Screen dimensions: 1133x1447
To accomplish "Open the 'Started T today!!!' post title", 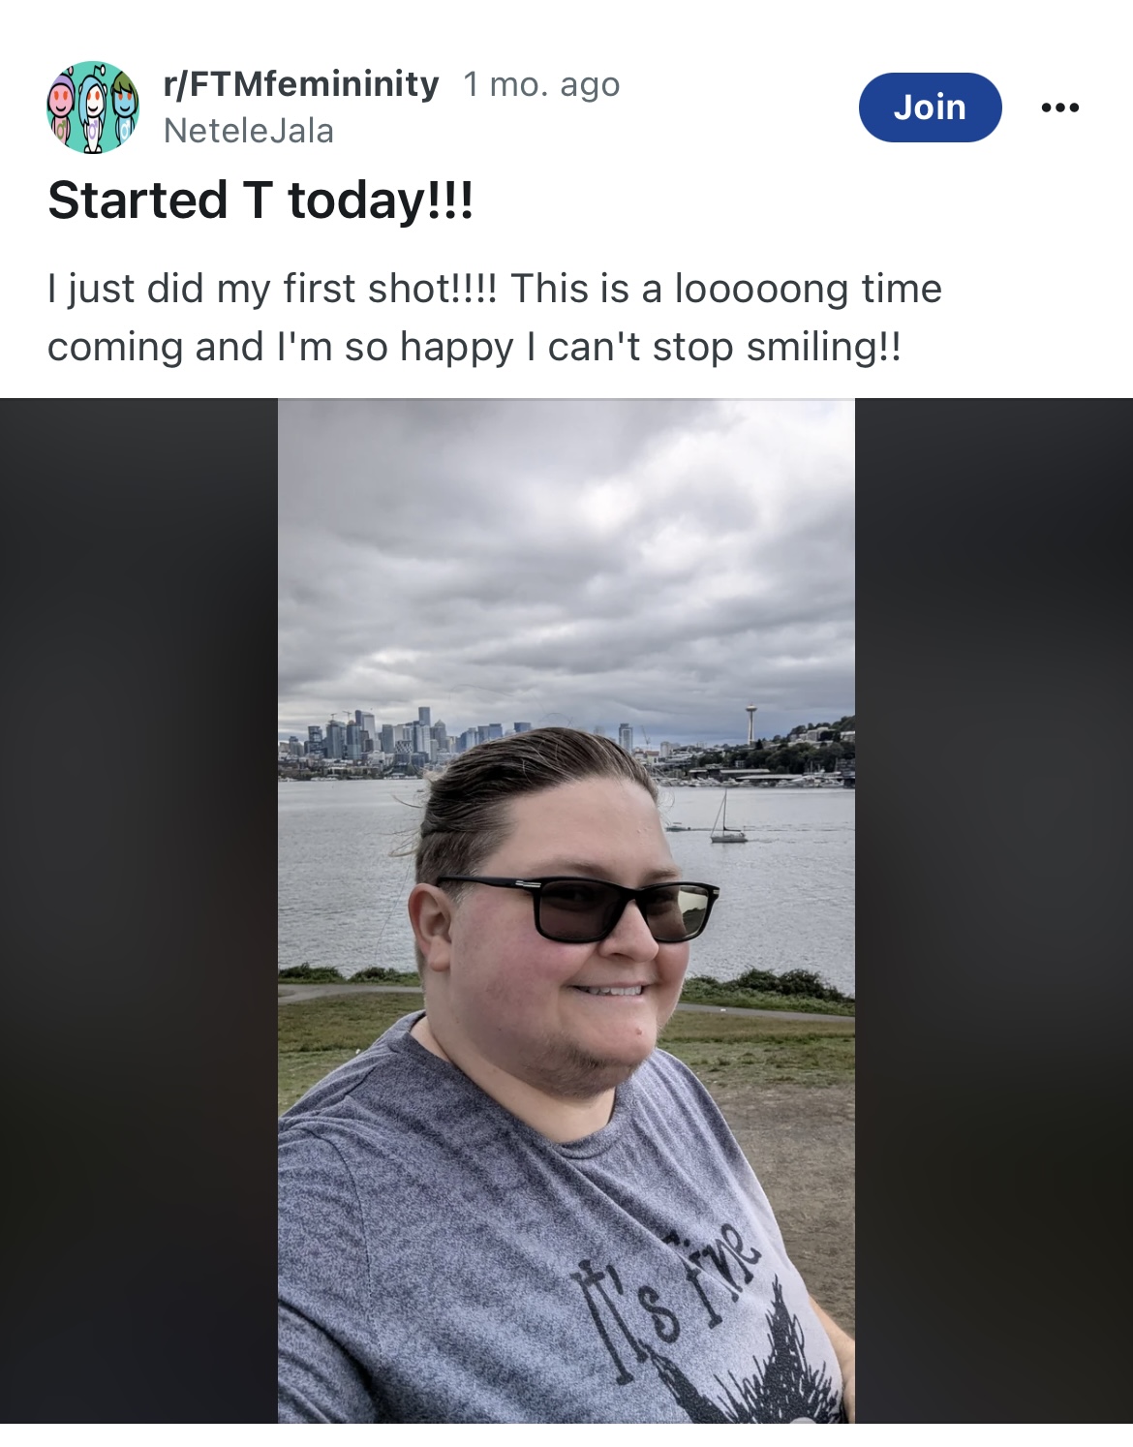I will pyautogui.click(x=260, y=200).
